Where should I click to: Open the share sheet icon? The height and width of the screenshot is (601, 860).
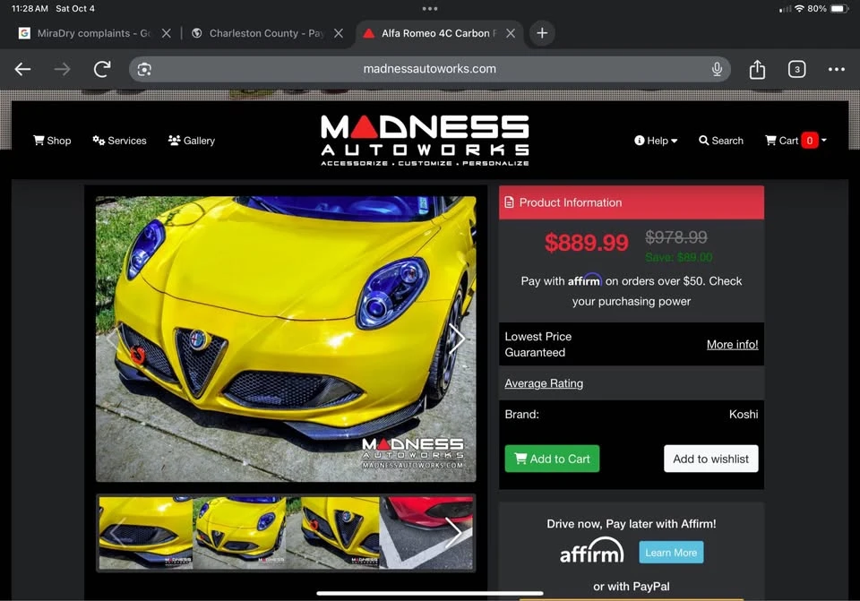coord(757,69)
